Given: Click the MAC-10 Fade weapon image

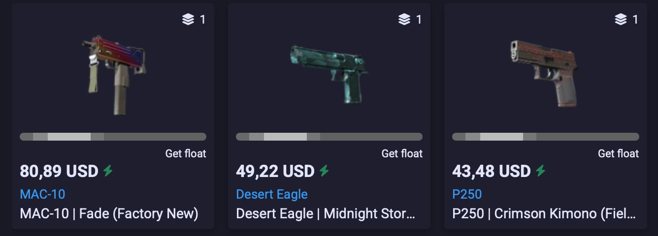Looking at the screenshot, I should coord(114,75).
